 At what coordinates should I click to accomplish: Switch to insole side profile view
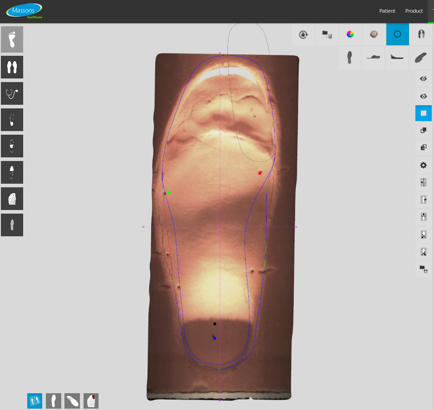pos(373,58)
